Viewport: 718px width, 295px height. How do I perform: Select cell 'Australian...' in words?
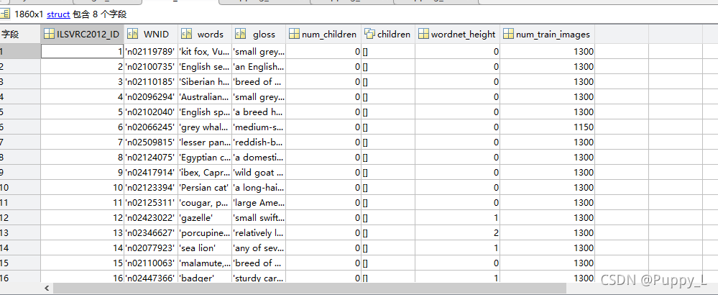[x=205, y=96]
